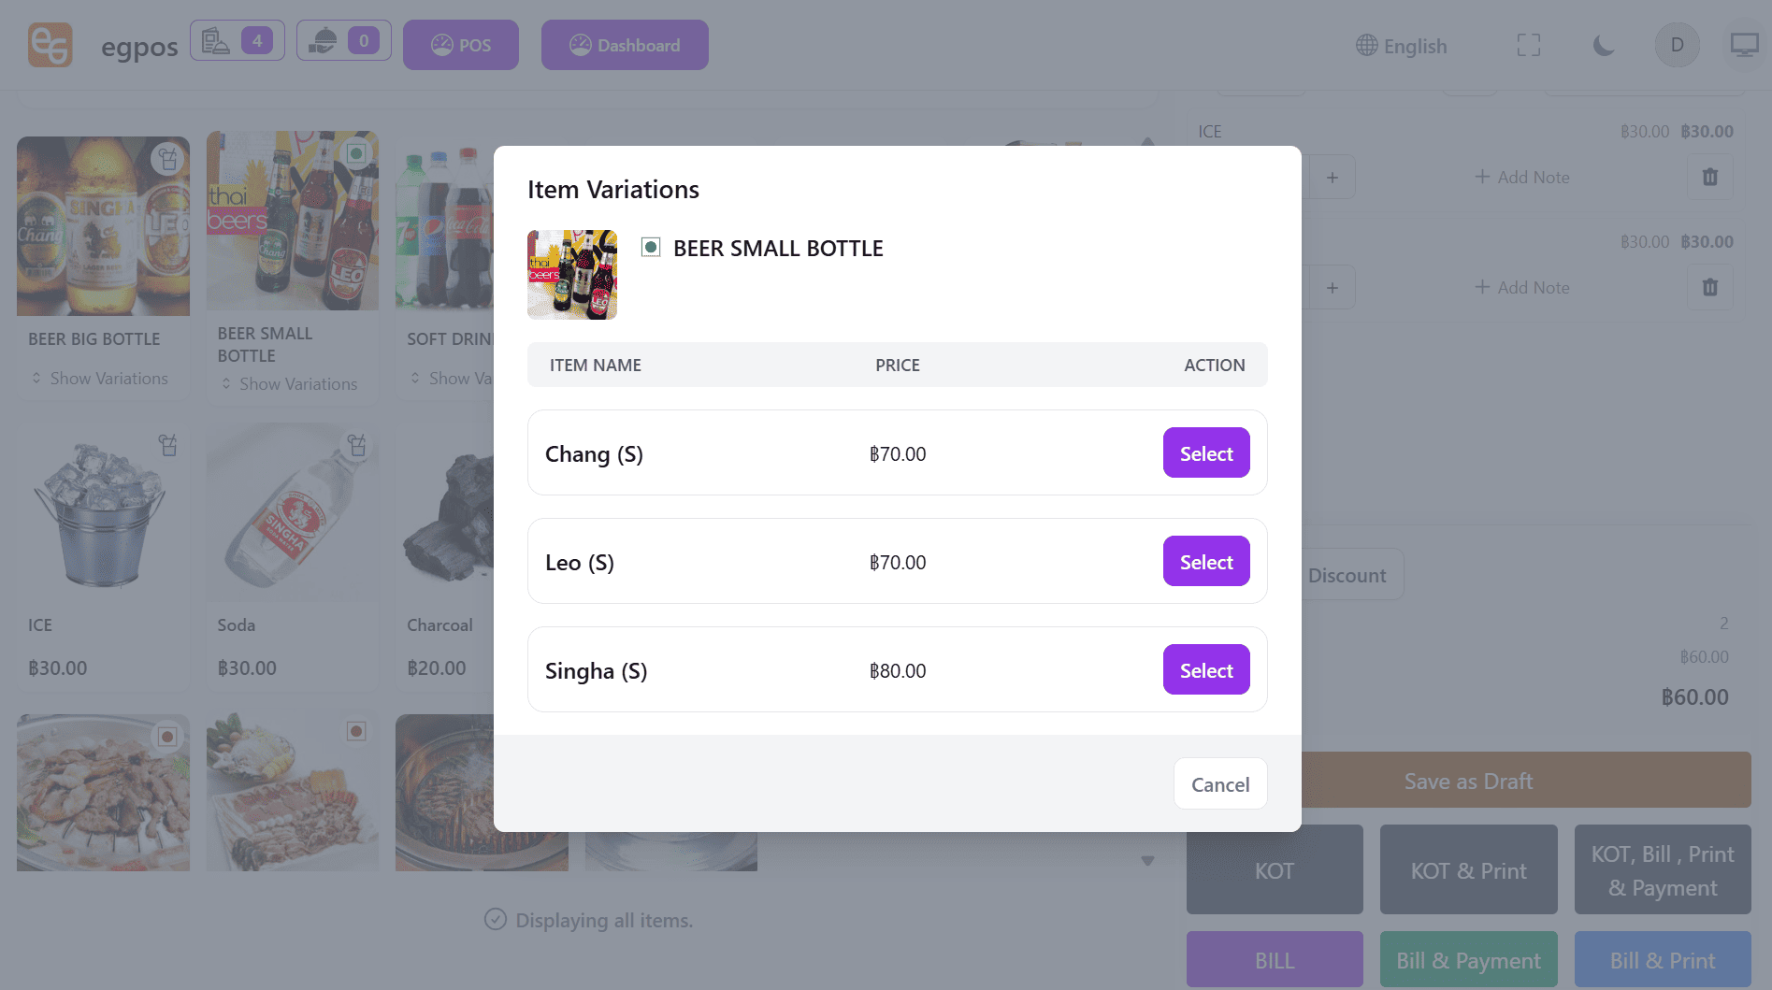Open the orders counter showing 0
Viewport: 1772px width, 990px height.
click(343, 41)
